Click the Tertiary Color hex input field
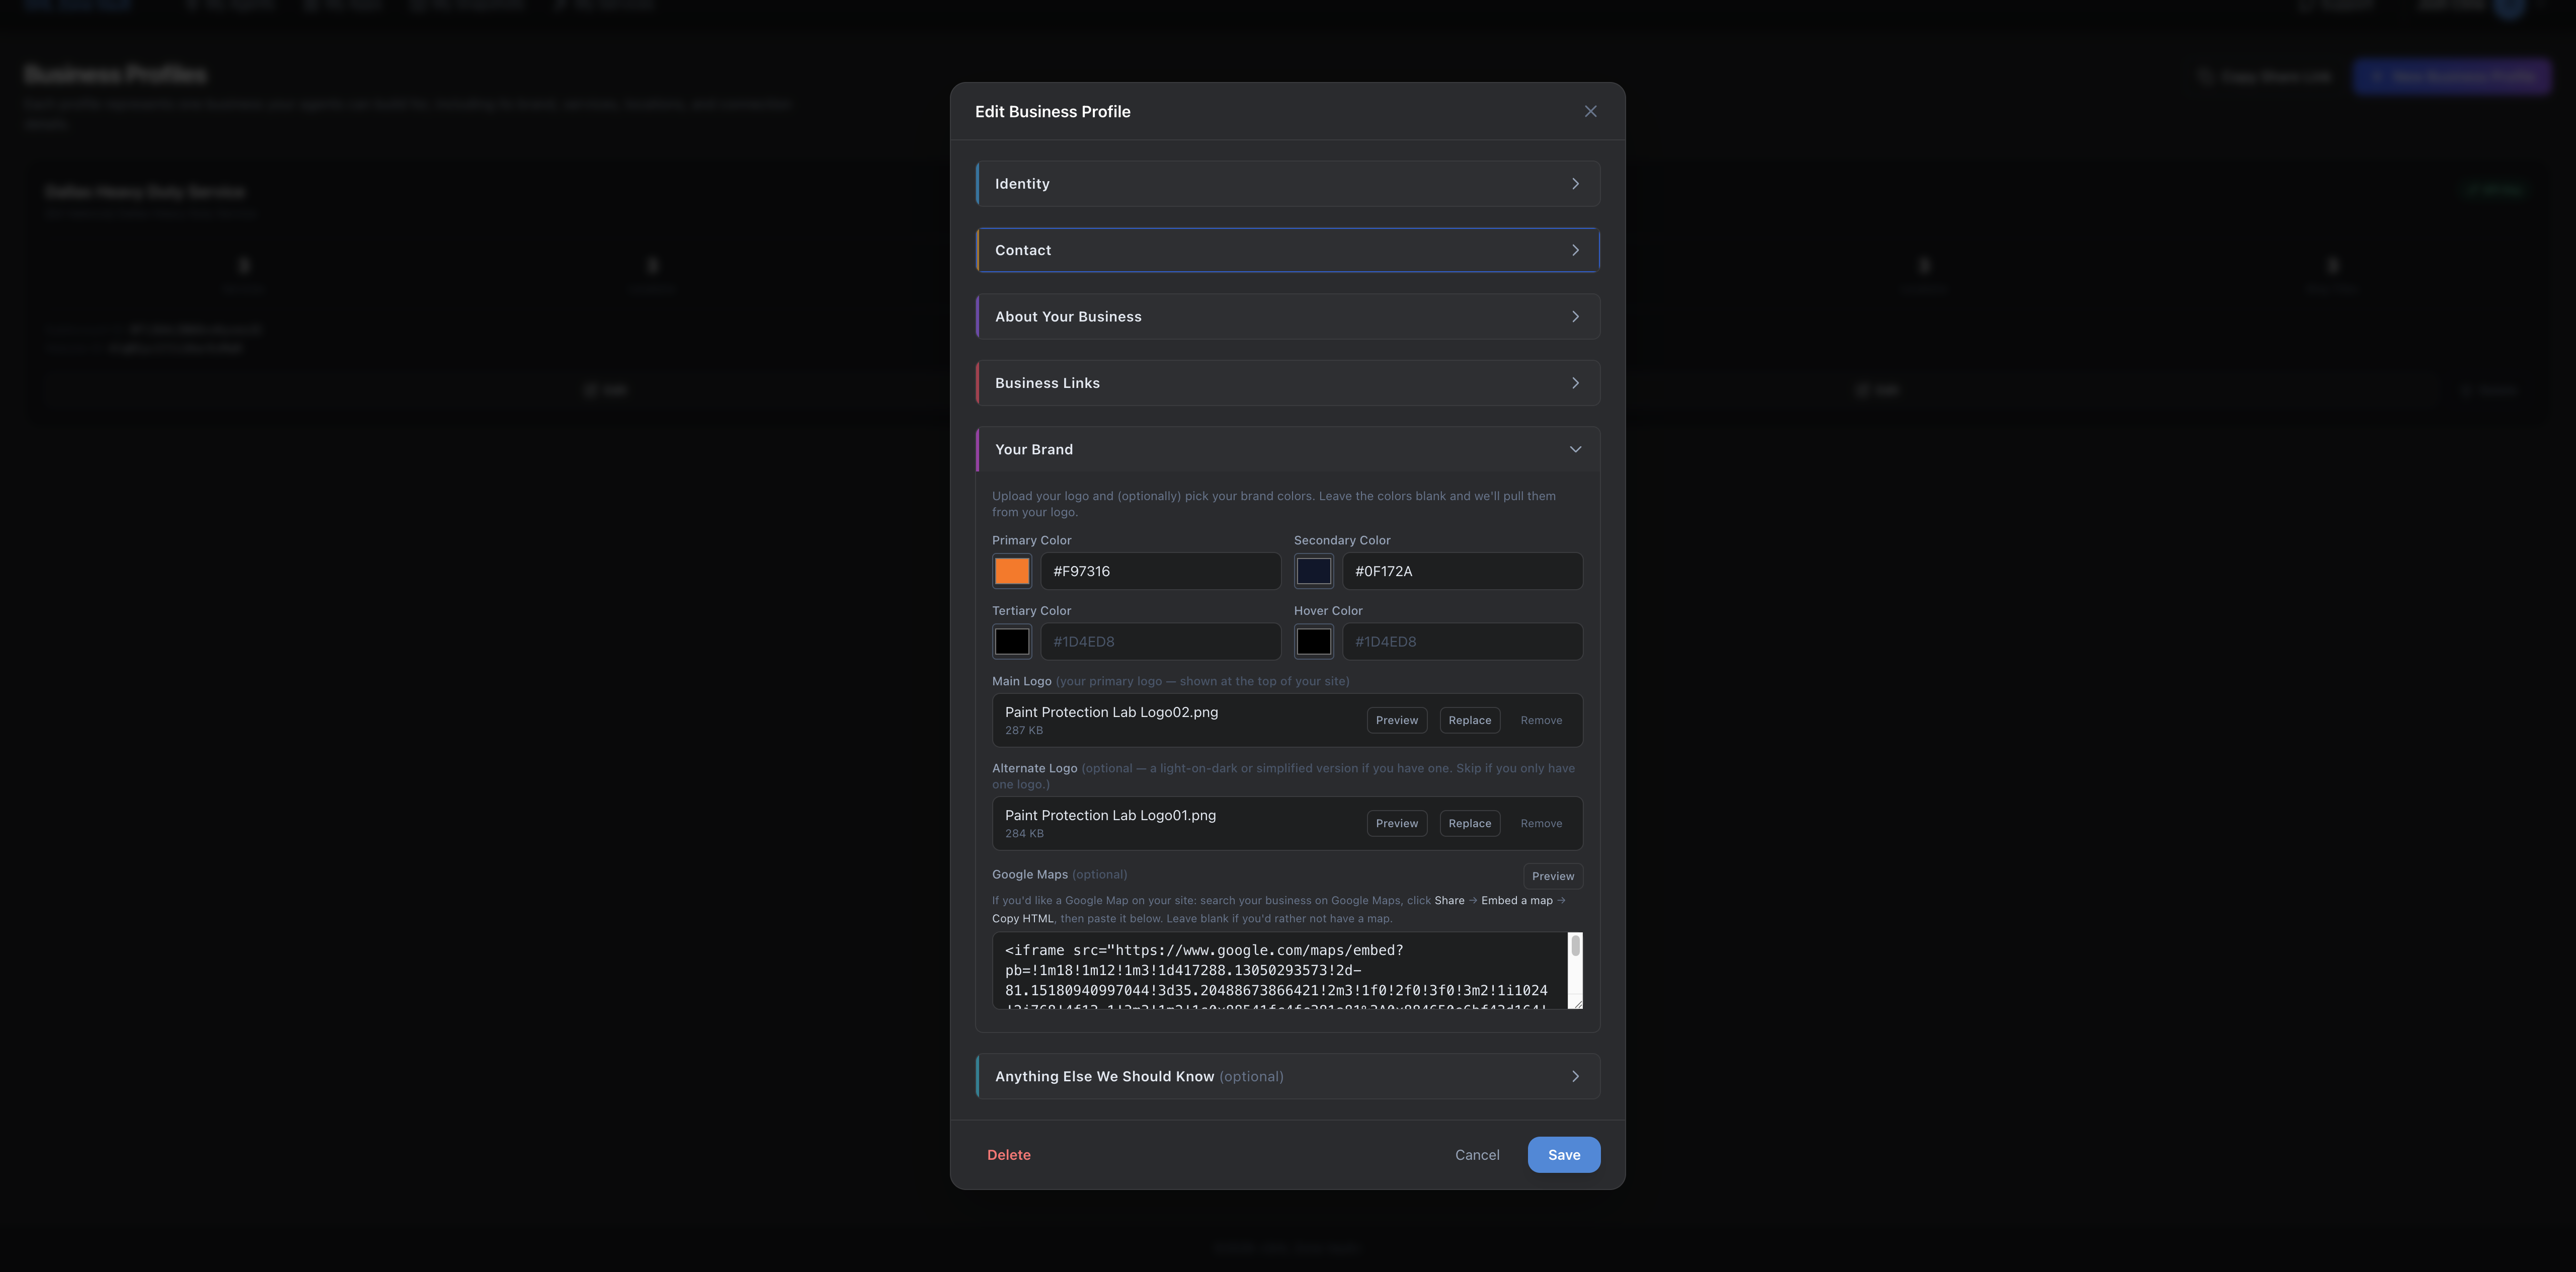This screenshot has width=2576, height=1272. [1160, 642]
